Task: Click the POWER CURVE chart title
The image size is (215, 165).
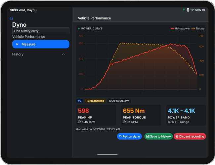Action: [x=92, y=29]
